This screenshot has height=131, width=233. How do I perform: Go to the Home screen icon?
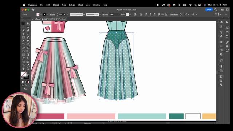[x=33, y=10]
